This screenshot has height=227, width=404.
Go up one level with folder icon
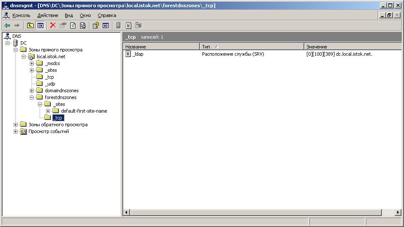30,26
